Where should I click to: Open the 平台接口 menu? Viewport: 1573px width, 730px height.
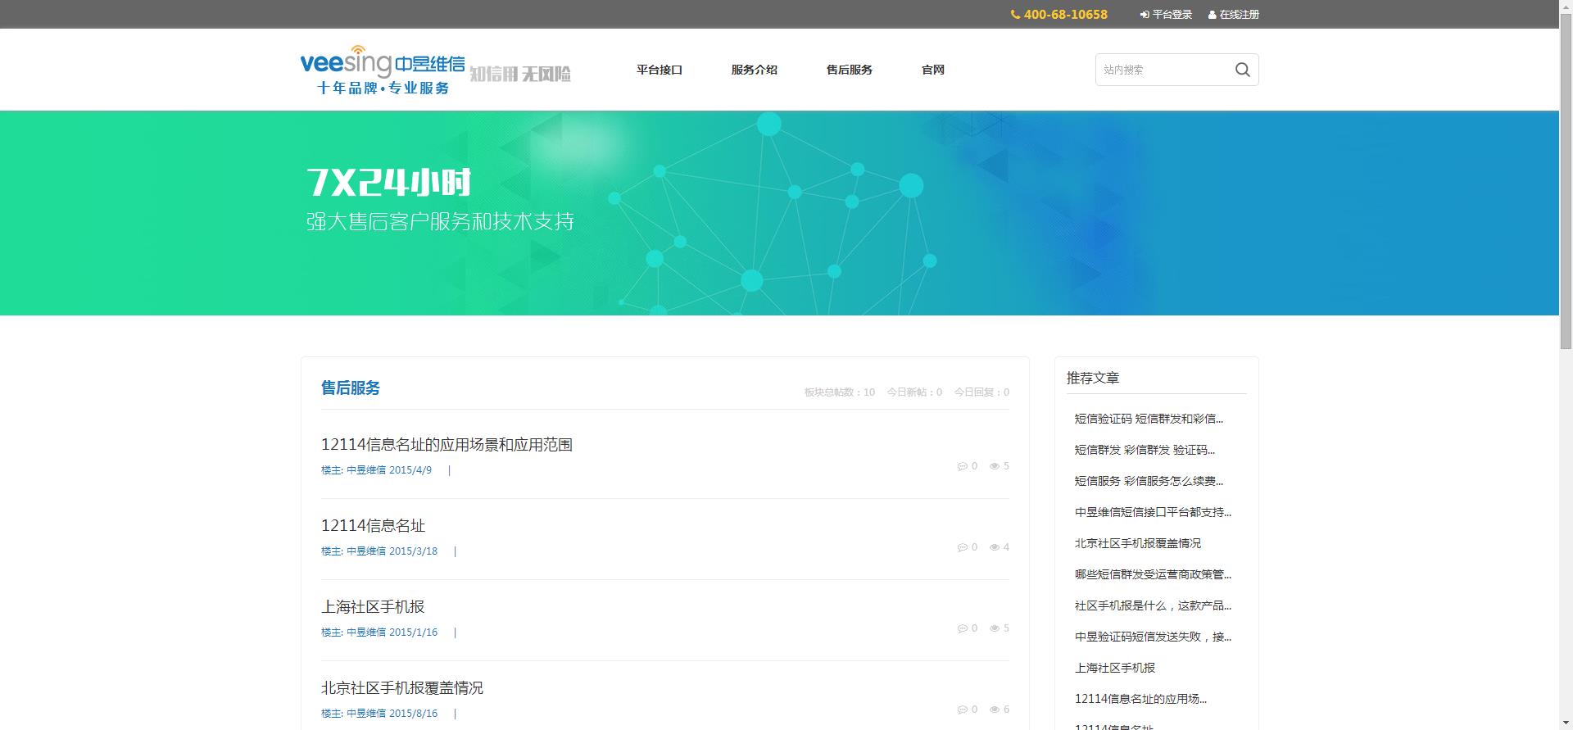659,70
